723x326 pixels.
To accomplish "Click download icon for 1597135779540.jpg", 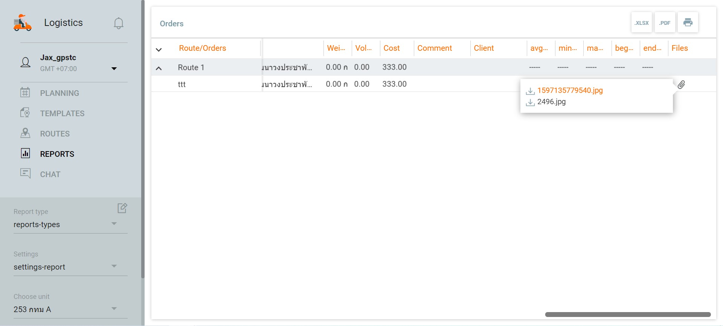I will (530, 91).
